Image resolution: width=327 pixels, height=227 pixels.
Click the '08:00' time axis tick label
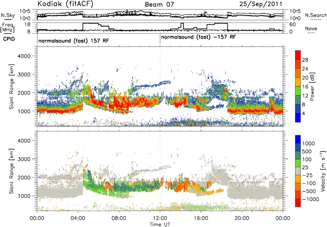point(119,218)
